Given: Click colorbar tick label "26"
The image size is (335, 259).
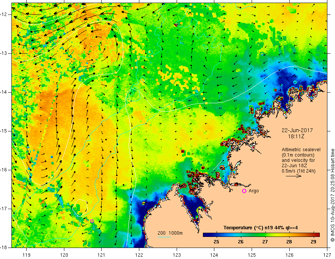Looking at the screenshot, I should click(x=241, y=242).
